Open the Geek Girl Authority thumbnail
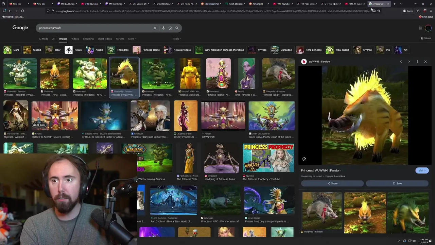Screen dimensions: 435x245 [x=272, y=116]
